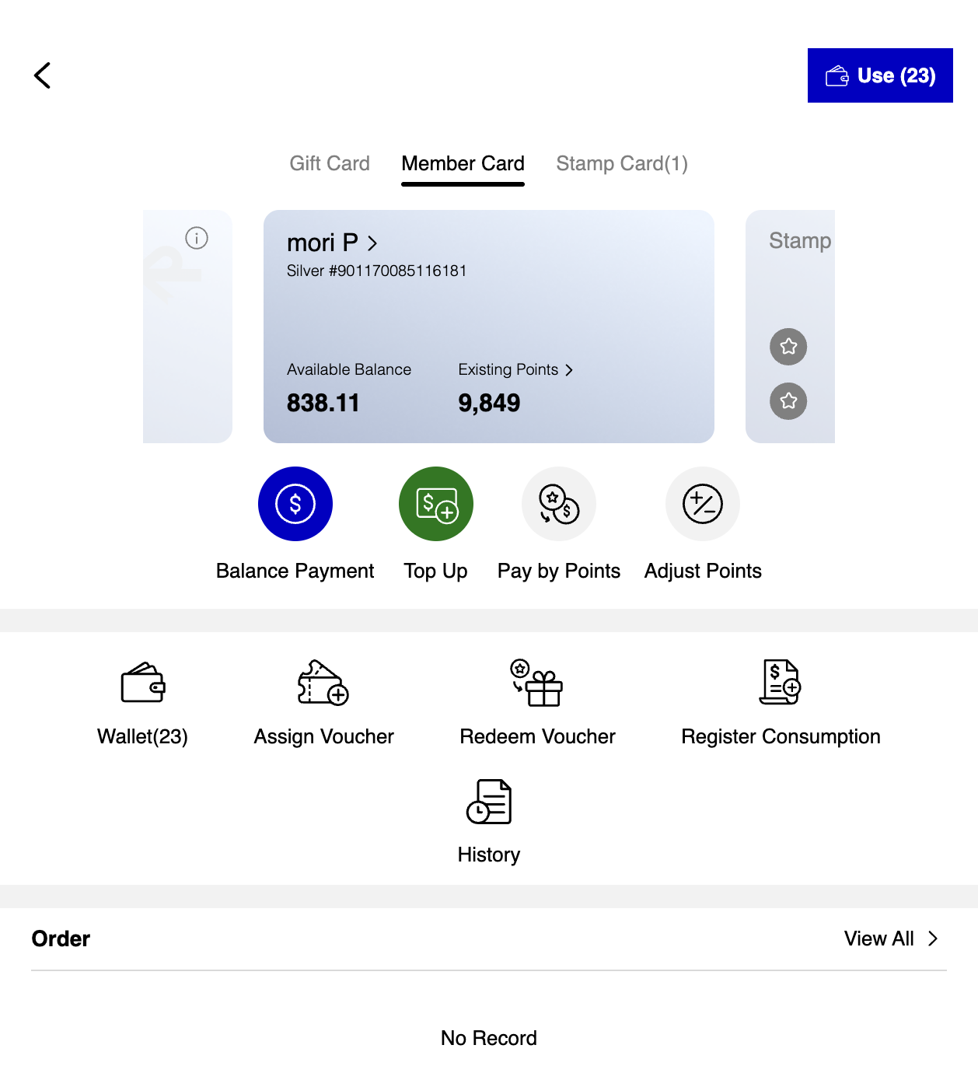The width and height of the screenshot is (978, 1073).
Task: Tap the green Top Up icon
Action: (436, 504)
